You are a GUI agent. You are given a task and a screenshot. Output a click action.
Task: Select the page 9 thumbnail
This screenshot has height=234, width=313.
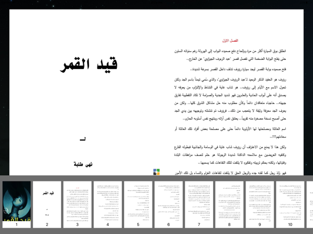[x=260, y=205]
